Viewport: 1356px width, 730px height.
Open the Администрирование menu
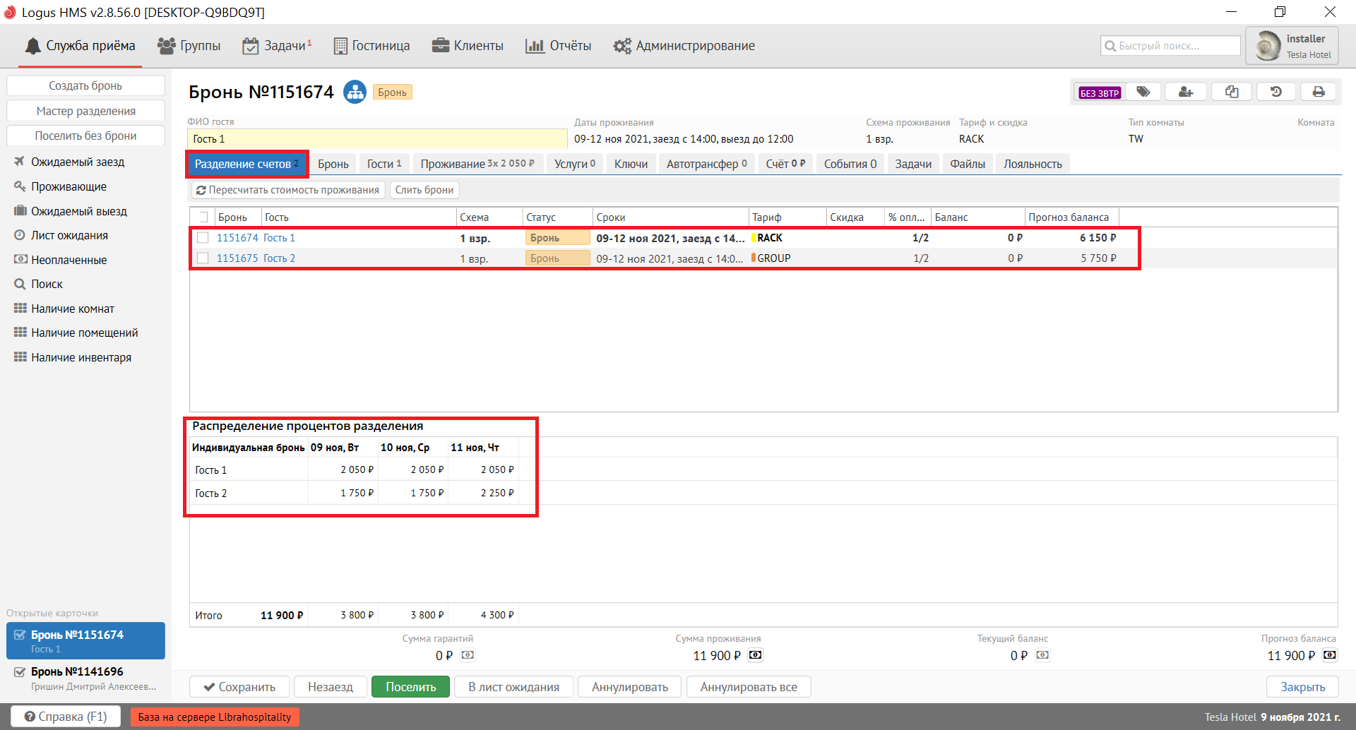pos(684,46)
